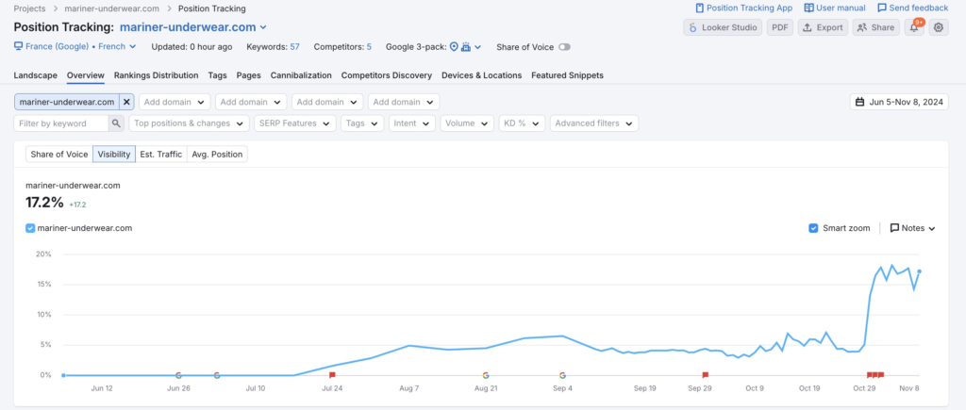
Task: Click the keyword search magnifier icon
Action: coord(116,123)
